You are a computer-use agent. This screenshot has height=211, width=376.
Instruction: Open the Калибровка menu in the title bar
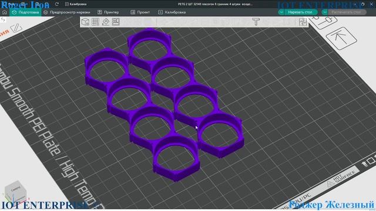tap(76, 4)
